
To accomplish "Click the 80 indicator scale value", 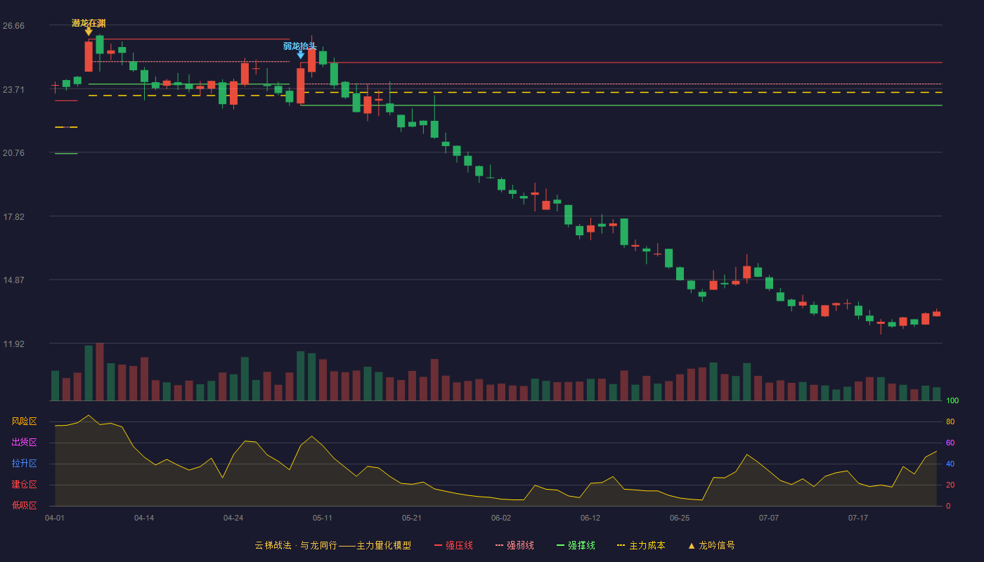I will (x=950, y=421).
